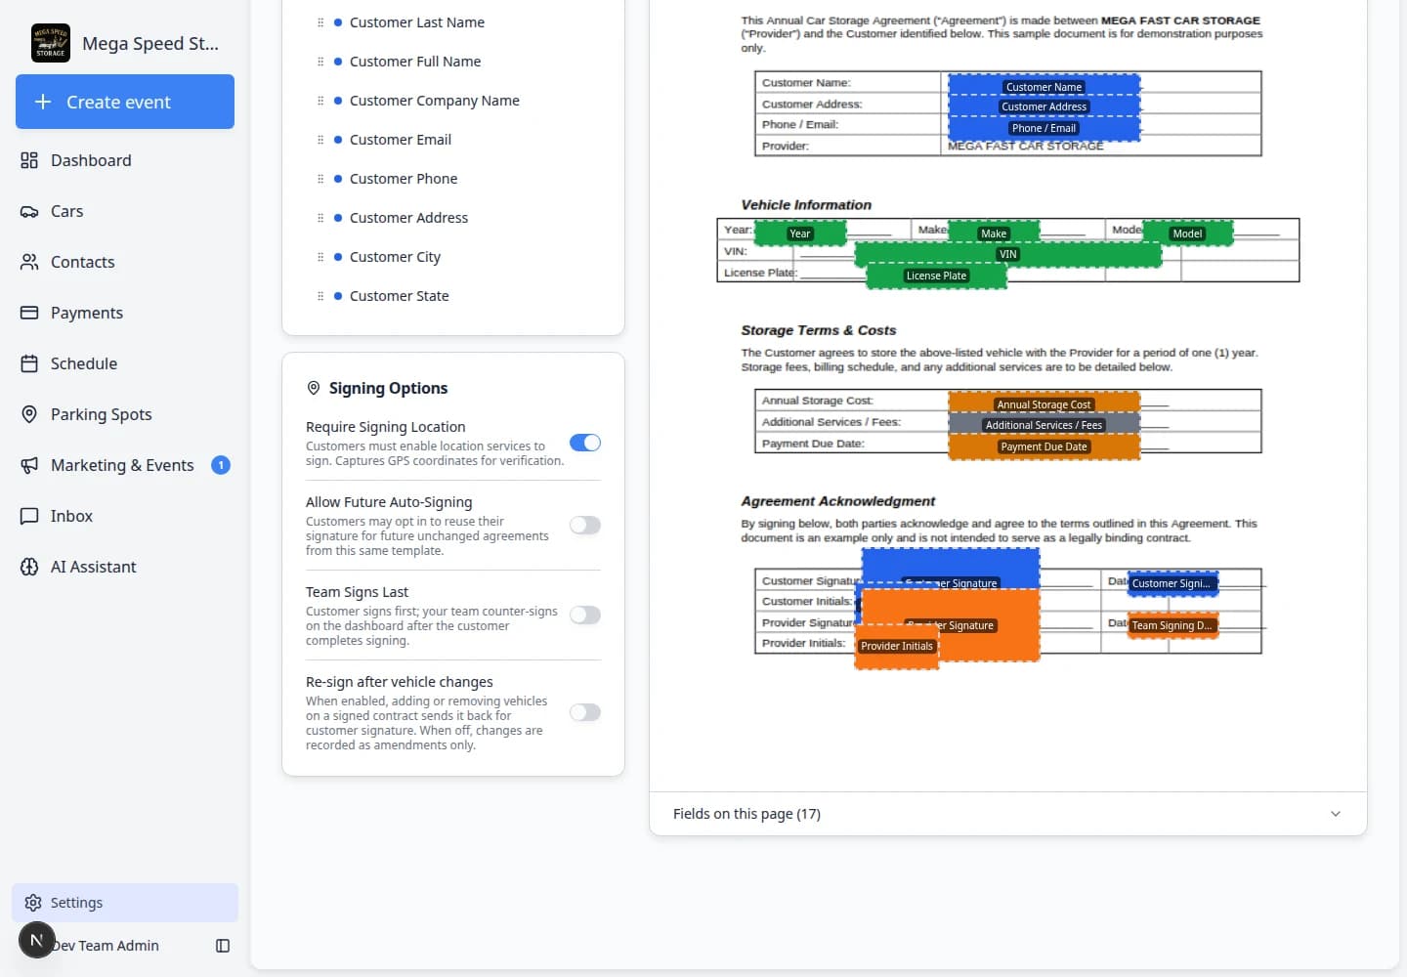Collapse sidebar using the panel icon
Viewport: 1407px width, 977px height.
[x=223, y=946]
